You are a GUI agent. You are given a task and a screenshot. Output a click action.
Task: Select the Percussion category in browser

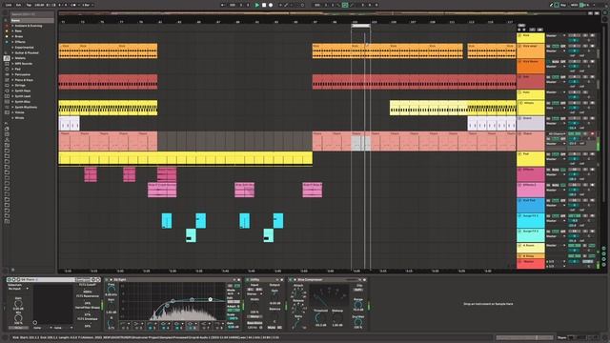click(23, 74)
